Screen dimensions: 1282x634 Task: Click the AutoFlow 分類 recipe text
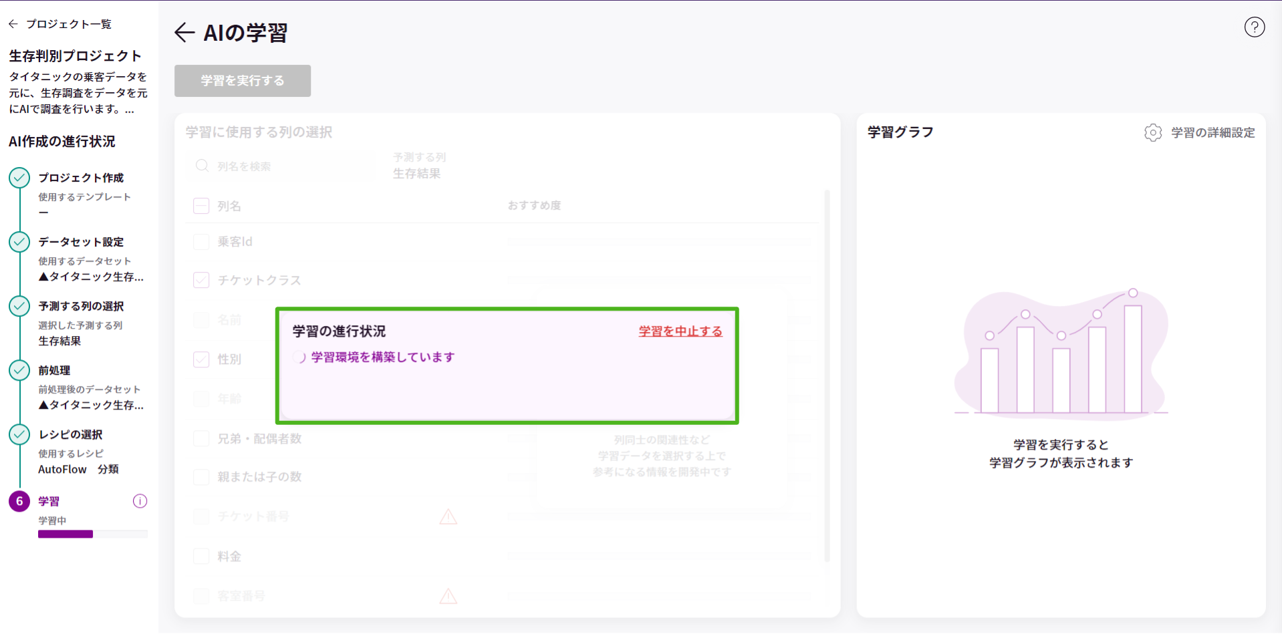pyautogui.click(x=78, y=469)
